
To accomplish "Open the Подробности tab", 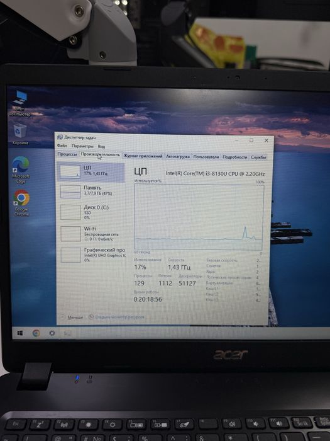I will click(x=235, y=157).
